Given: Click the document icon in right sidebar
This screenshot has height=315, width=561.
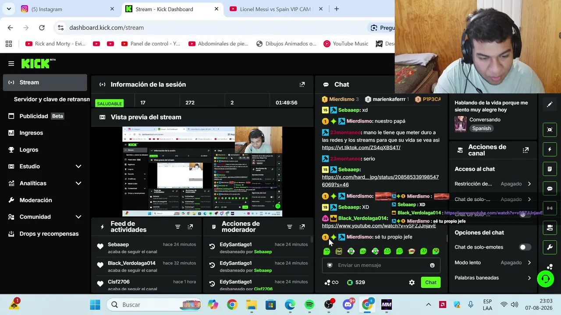Looking at the screenshot, I should (x=550, y=169).
